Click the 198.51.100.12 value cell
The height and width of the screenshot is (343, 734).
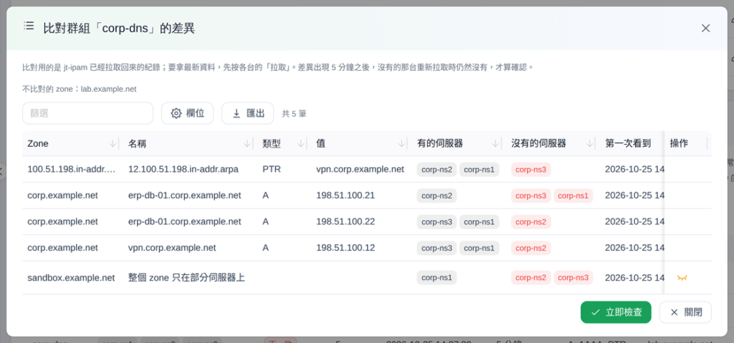[345, 248]
